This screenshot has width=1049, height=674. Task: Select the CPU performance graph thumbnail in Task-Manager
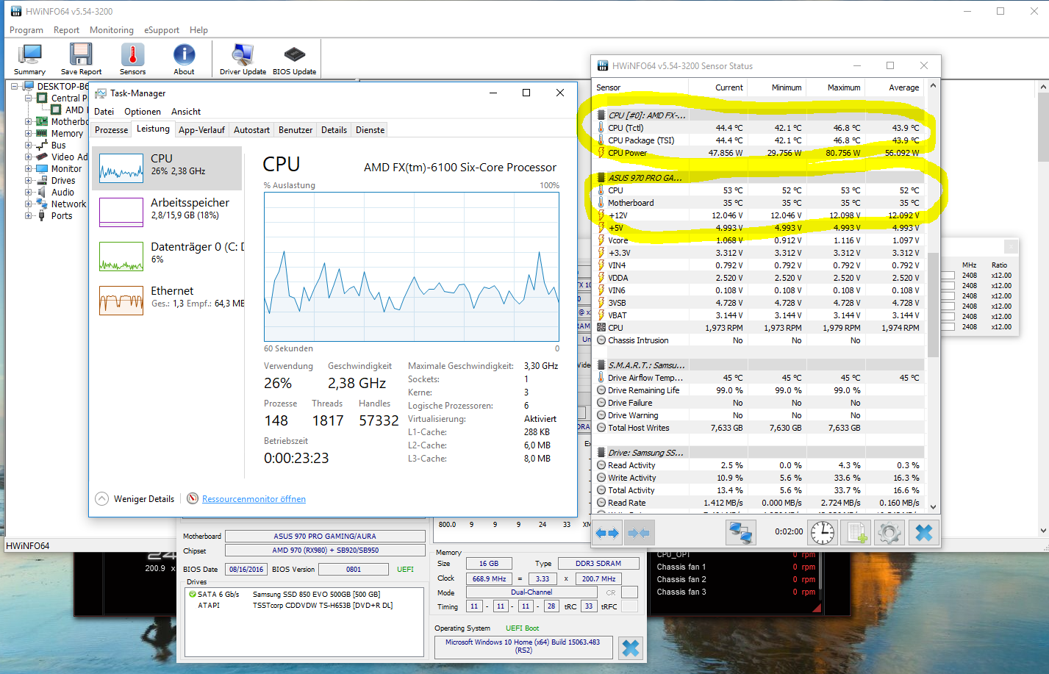(121, 168)
